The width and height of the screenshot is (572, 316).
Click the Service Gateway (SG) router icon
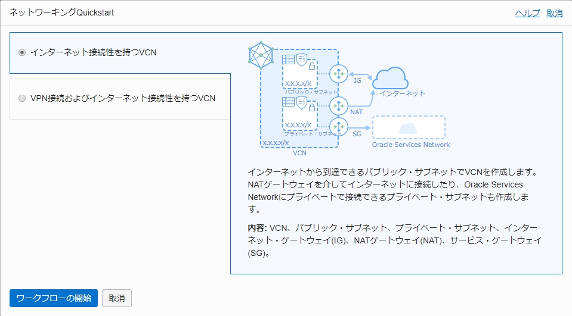tap(338, 127)
